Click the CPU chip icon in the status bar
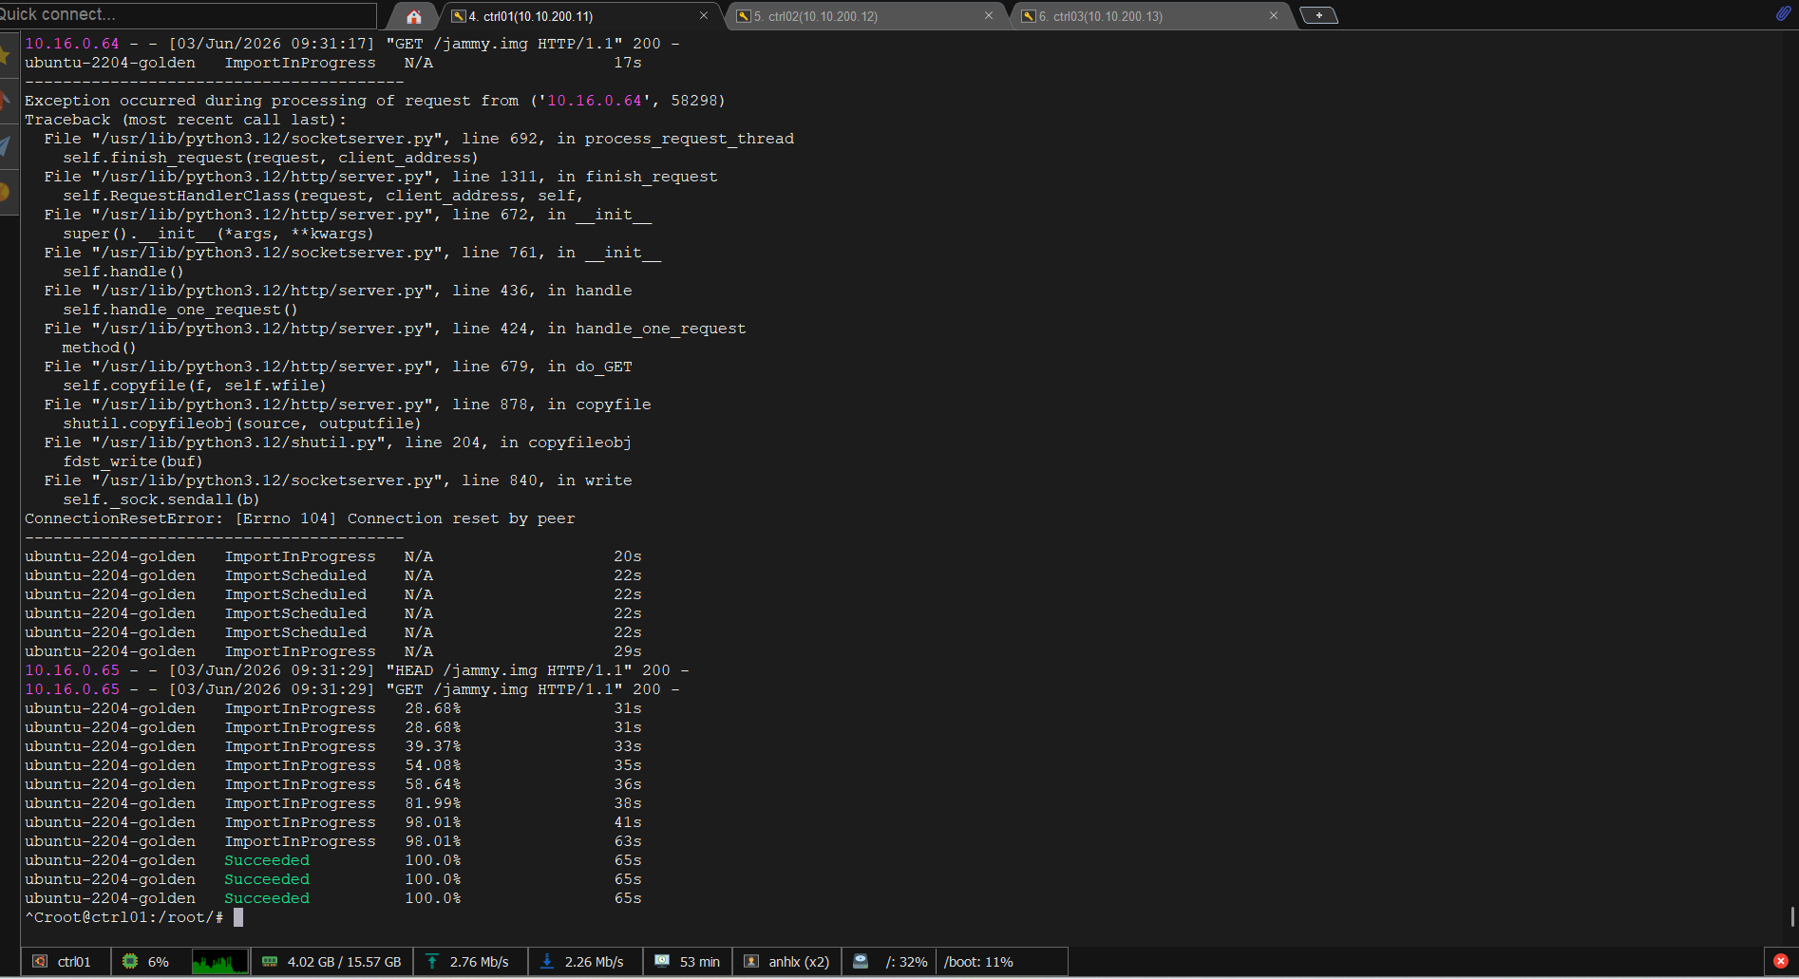Image resolution: width=1799 pixels, height=979 pixels. (130, 961)
